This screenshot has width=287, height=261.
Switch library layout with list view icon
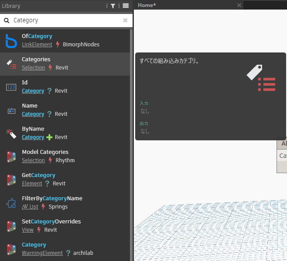pos(126,6)
